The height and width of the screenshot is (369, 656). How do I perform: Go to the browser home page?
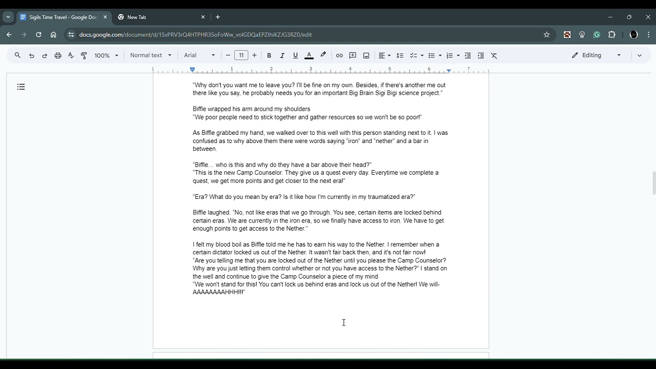coord(53,35)
